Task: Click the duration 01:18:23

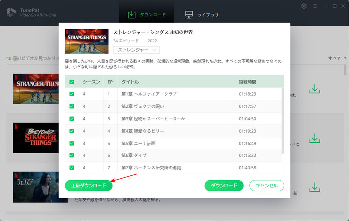Action: [247, 94]
